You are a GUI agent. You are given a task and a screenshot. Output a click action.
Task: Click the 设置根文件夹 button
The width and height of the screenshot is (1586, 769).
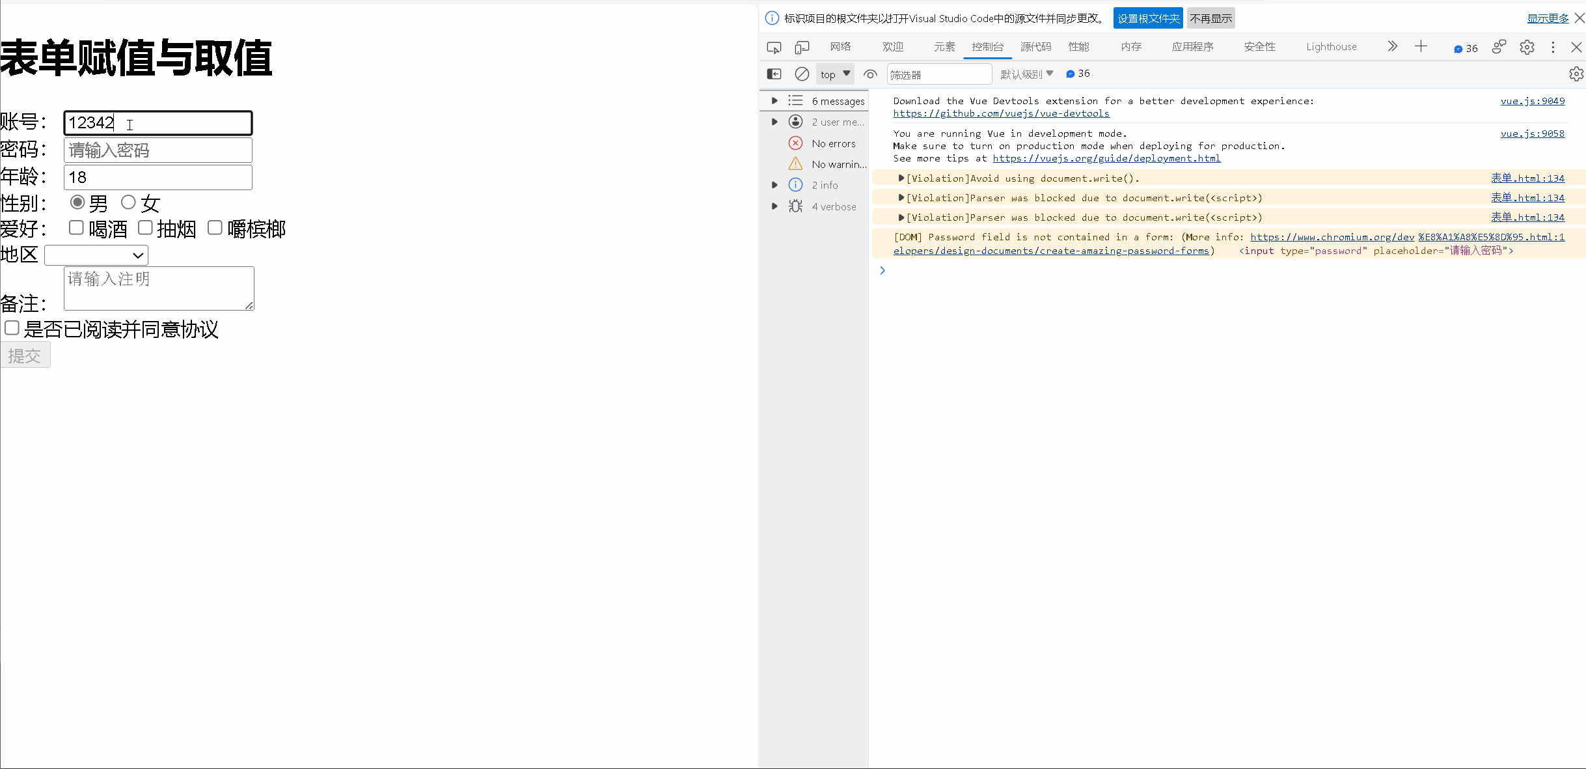1148,18
